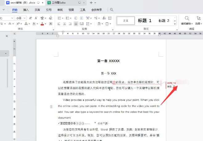Insert a numbered list
Viewport: 203px width, 141px height.
click(x=68, y=18)
